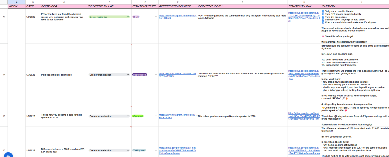Open the Instagram reel link in row 13

pos(177,17)
